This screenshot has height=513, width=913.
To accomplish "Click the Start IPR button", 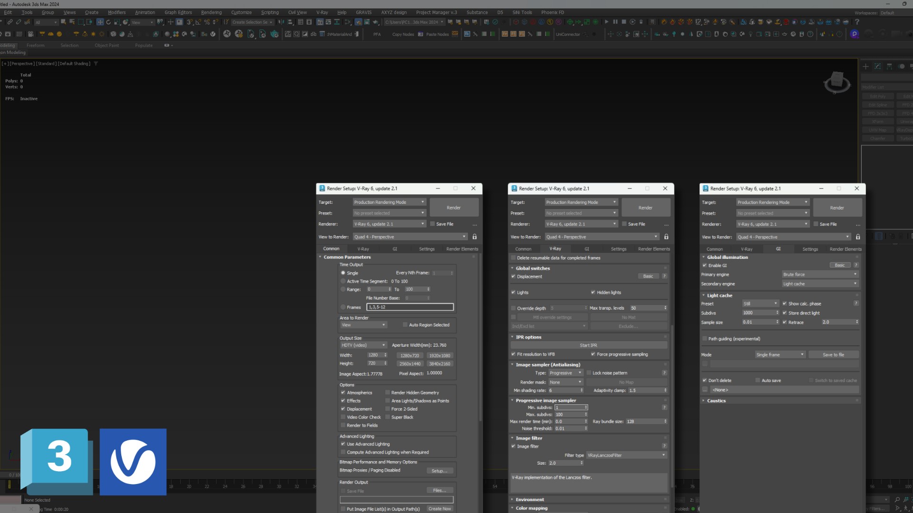I will (589, 345).
